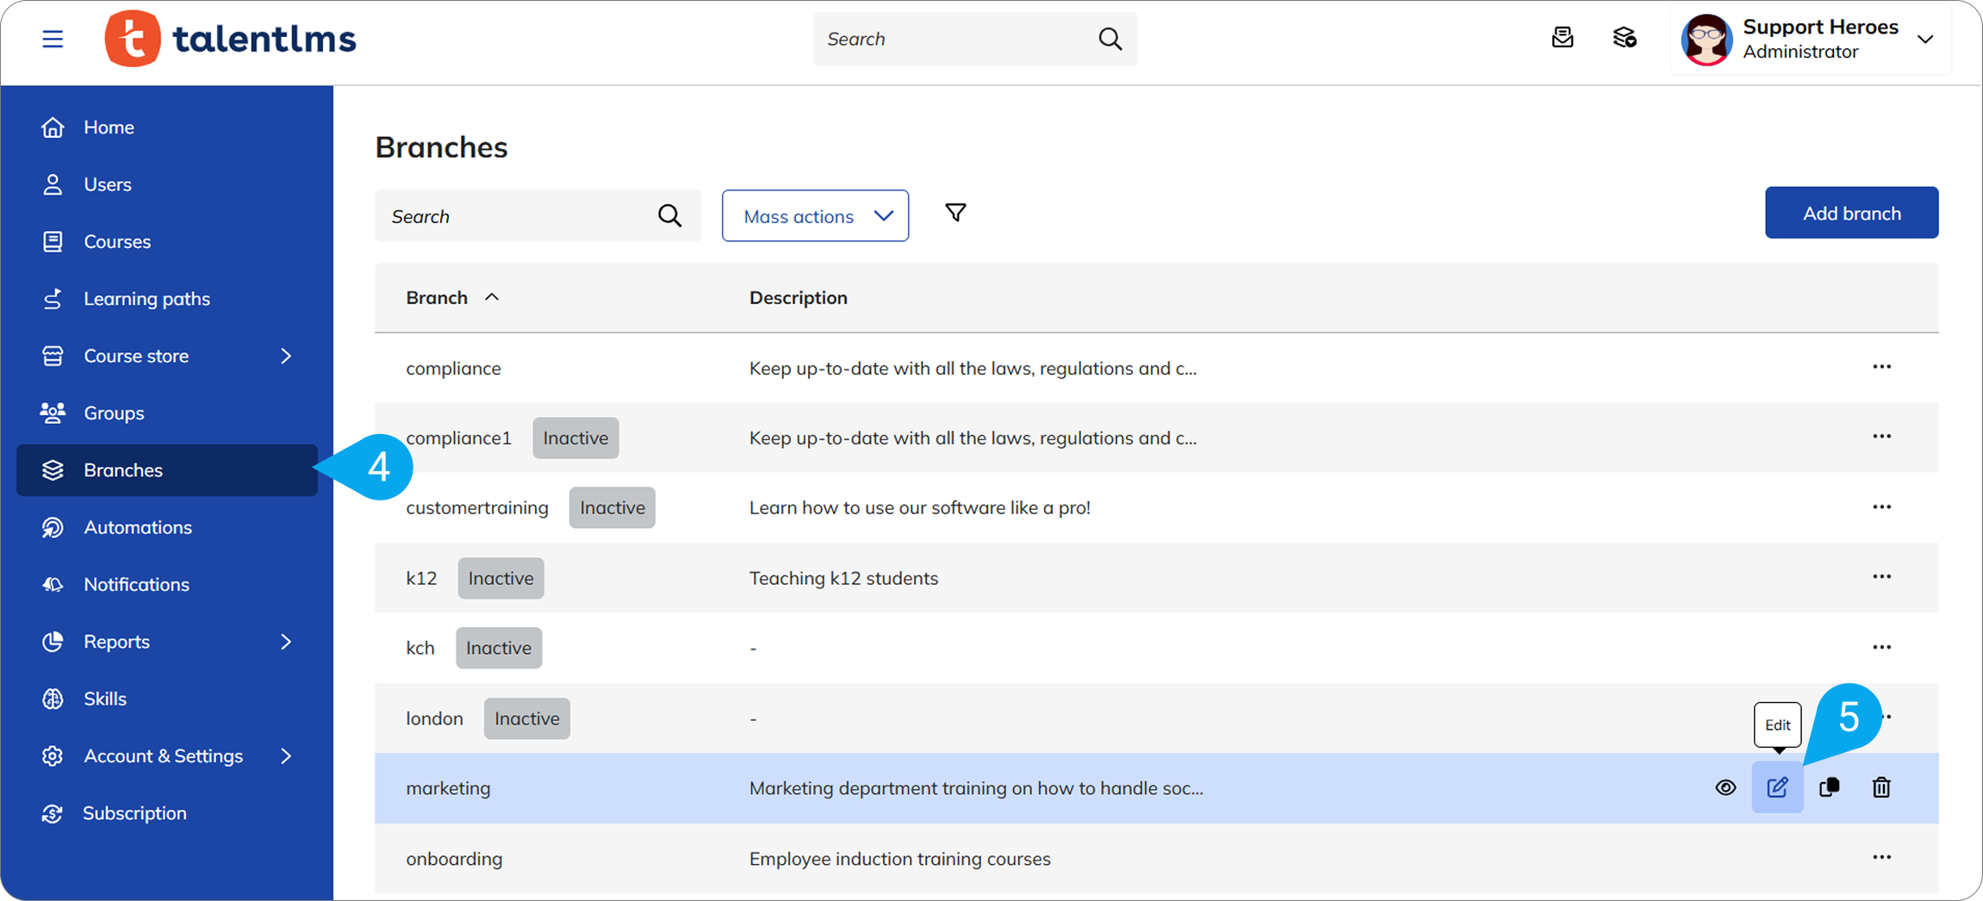
Task: Click the edit pencil icon for marketing
Action: point(1776,787)
